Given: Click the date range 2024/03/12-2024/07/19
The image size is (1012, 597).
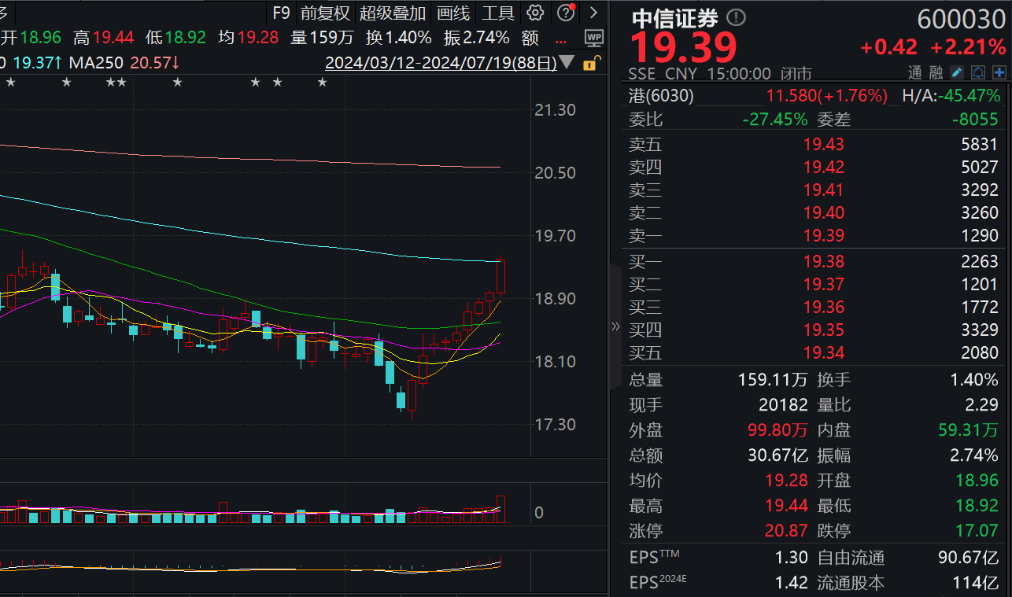Looking at the screenshot, I should pyautogui.click(x=441, y=63).
